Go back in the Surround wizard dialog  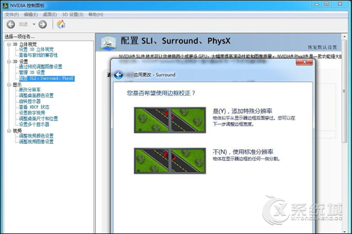(119, 75)
